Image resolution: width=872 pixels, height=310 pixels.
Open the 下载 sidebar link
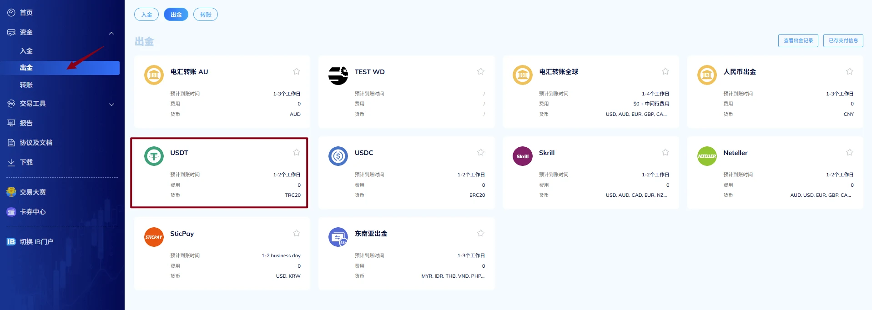(x=26, y=162)
